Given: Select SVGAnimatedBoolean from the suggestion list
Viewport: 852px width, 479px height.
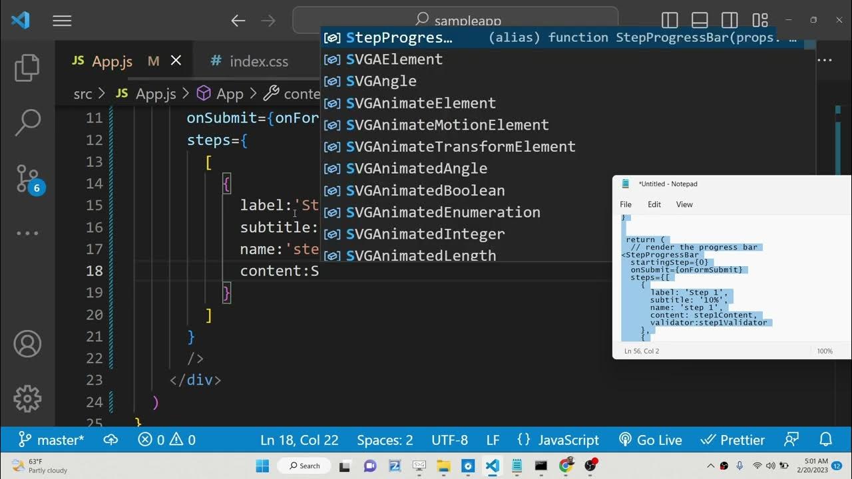Looking at the screenshot, I should click(425, 190).
